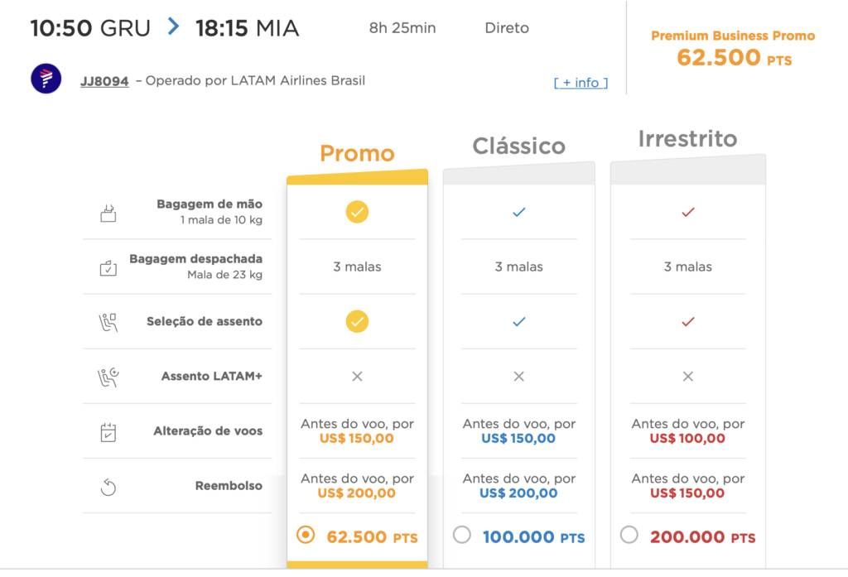848x577 pixels.
Task: Select the Irrestrito 200.000 PTS radio button
Action: pos(629,535)
